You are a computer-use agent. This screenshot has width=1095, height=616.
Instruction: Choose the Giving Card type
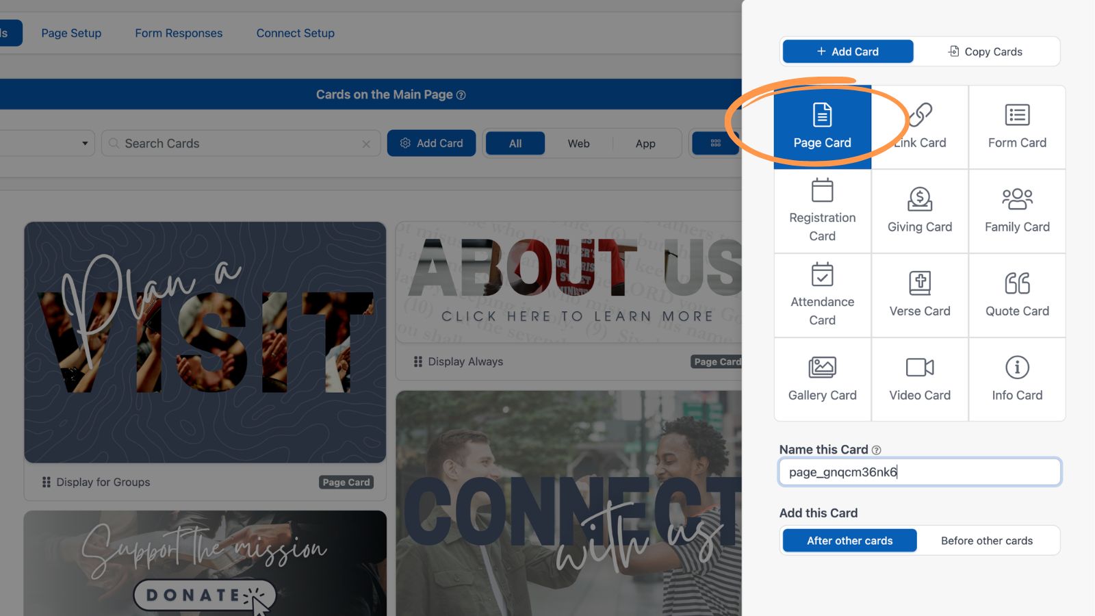pos(920,211)
